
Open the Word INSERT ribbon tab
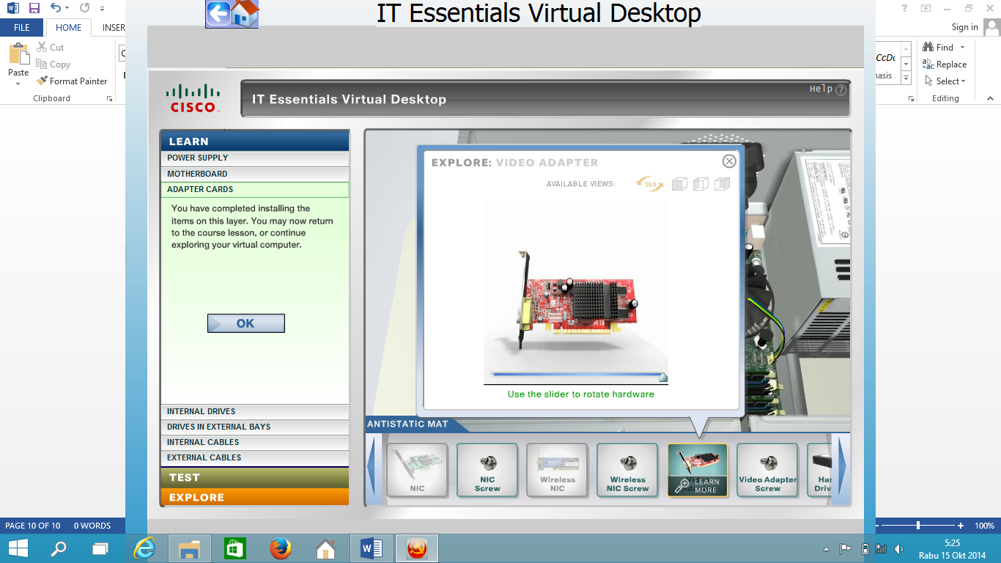(114, 28)
